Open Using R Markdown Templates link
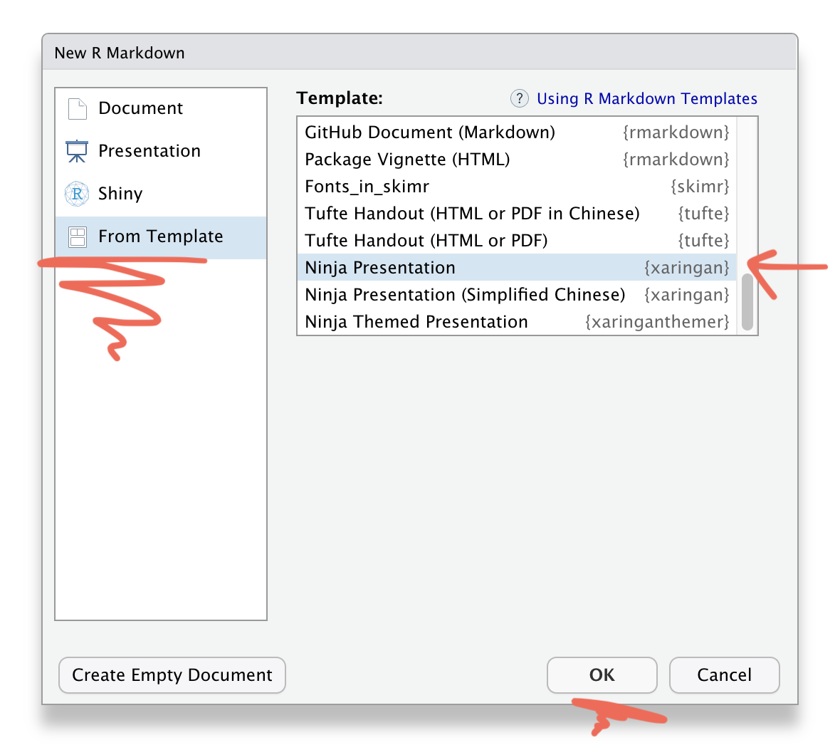Screen dimensions: 840x745 click(646, 98)
